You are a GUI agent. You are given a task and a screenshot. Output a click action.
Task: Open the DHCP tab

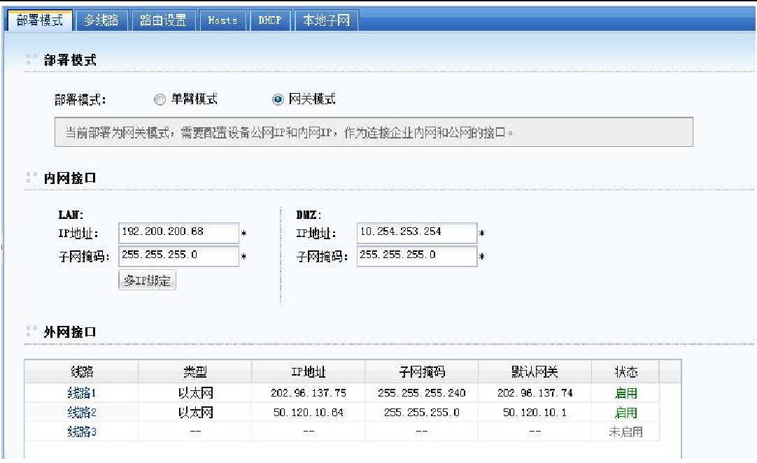click(x=269, y=20)
